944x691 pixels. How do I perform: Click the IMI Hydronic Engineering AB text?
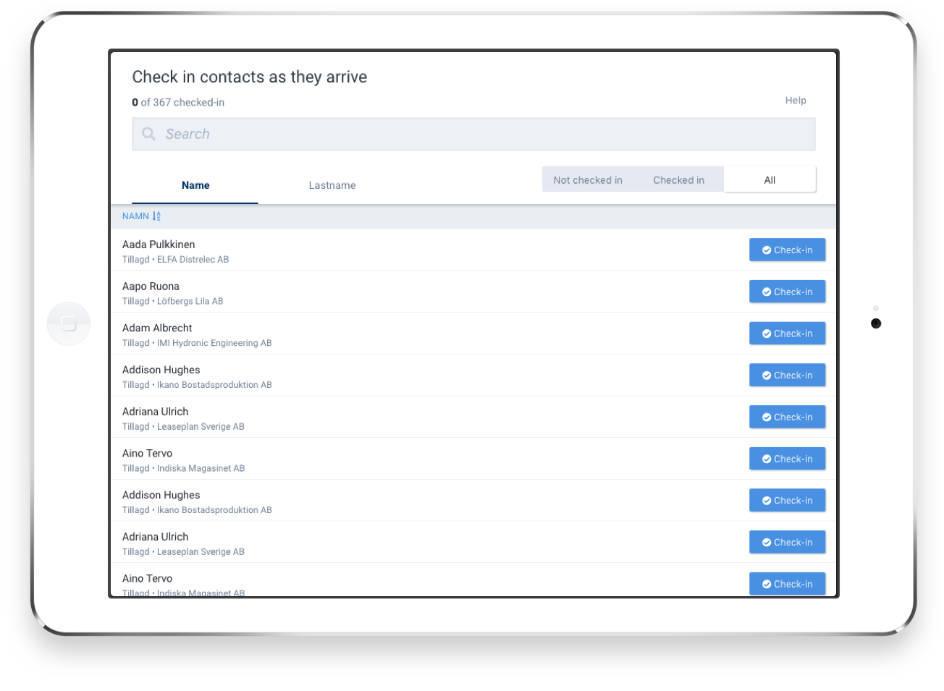214,344
